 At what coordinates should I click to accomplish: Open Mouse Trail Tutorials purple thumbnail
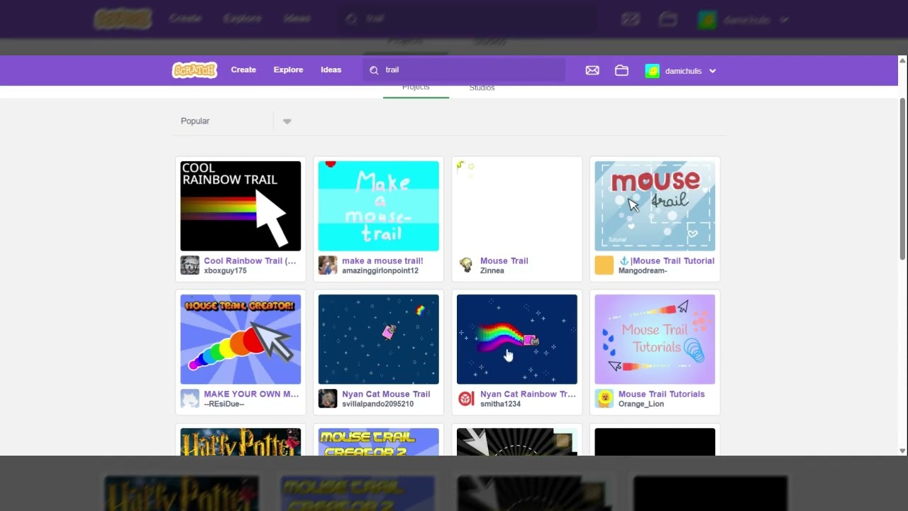[x=655, y=339]
